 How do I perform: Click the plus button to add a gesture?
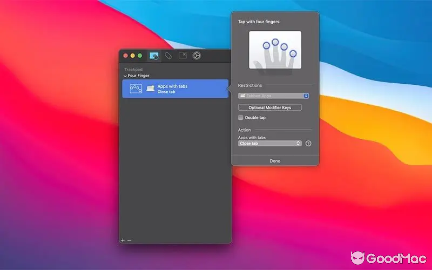pyautogui.click(x=123, y=240)
